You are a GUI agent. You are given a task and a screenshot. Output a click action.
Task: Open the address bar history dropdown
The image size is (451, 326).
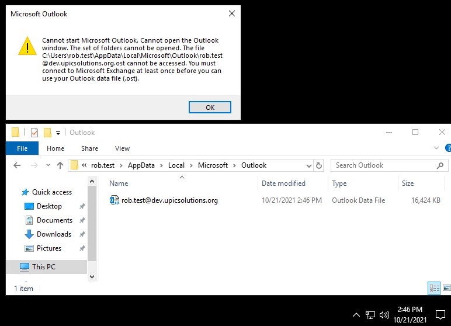click(x=308, y=166)
